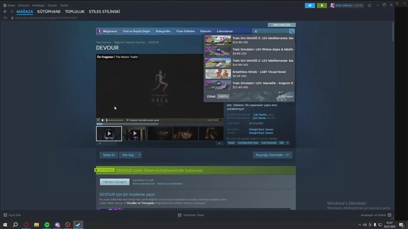Screen dimensions: 408x229
Task: Open the Arkadaşlar menu
Action: pos(38,5)
